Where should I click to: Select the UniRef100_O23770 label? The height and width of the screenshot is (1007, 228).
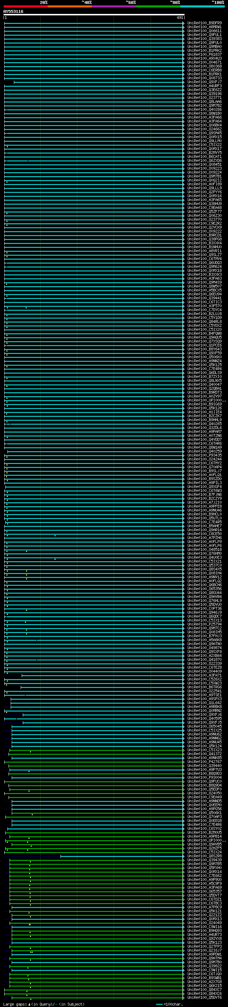pos(204,220)
